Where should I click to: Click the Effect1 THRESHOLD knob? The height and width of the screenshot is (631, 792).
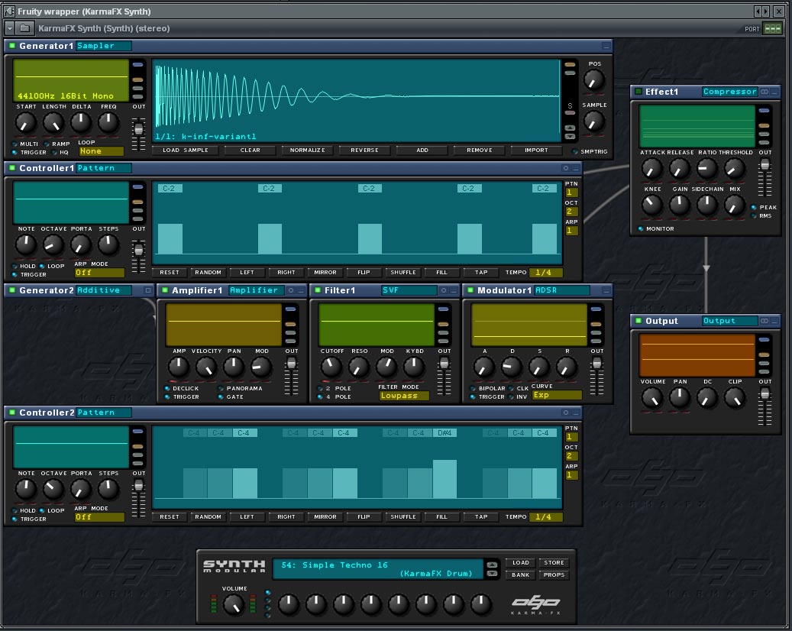point(735,168)
